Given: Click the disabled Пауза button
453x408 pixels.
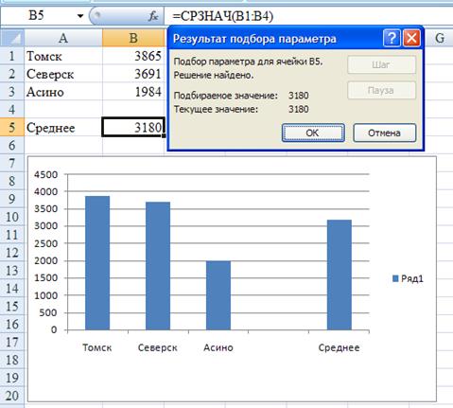Looking at the screenshot, I should click(x=381, y=91).
